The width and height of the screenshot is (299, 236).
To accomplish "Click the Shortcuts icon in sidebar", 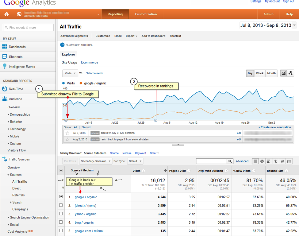I will coord(5,57).
